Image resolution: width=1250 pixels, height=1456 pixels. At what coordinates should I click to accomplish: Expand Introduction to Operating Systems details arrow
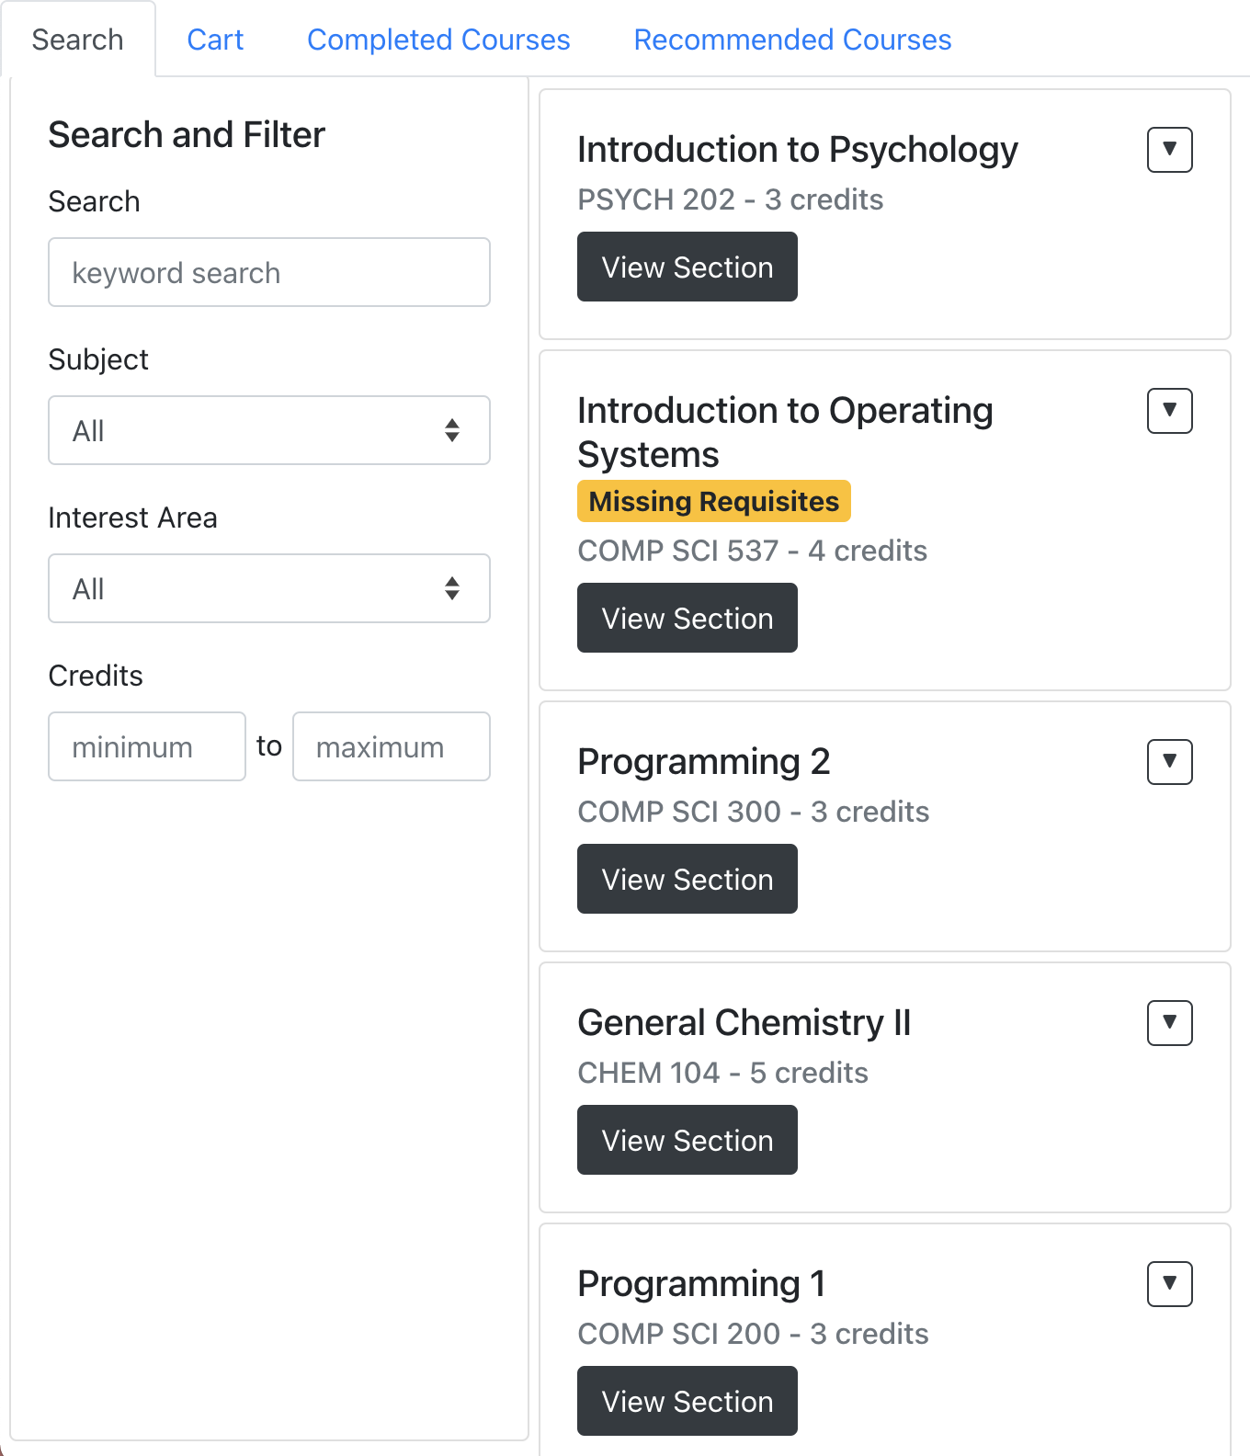coord(1169,411)
